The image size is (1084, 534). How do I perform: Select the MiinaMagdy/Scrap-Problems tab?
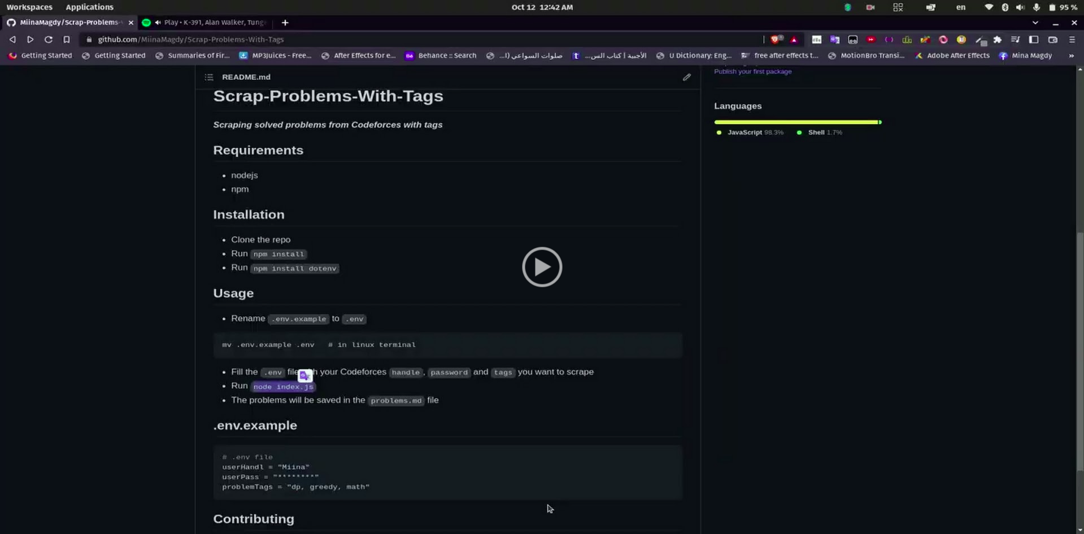pyautogui.click(x=69, y=23)
